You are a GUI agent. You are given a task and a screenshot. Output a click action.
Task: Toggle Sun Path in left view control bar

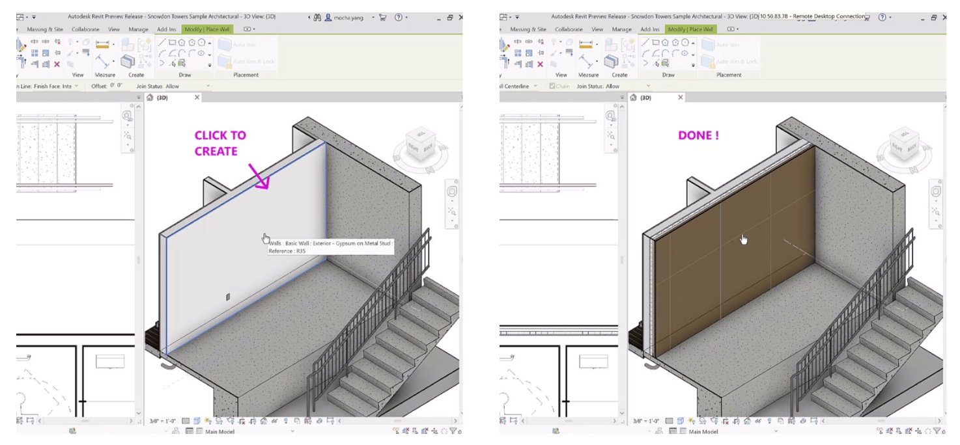click(208, 421)
